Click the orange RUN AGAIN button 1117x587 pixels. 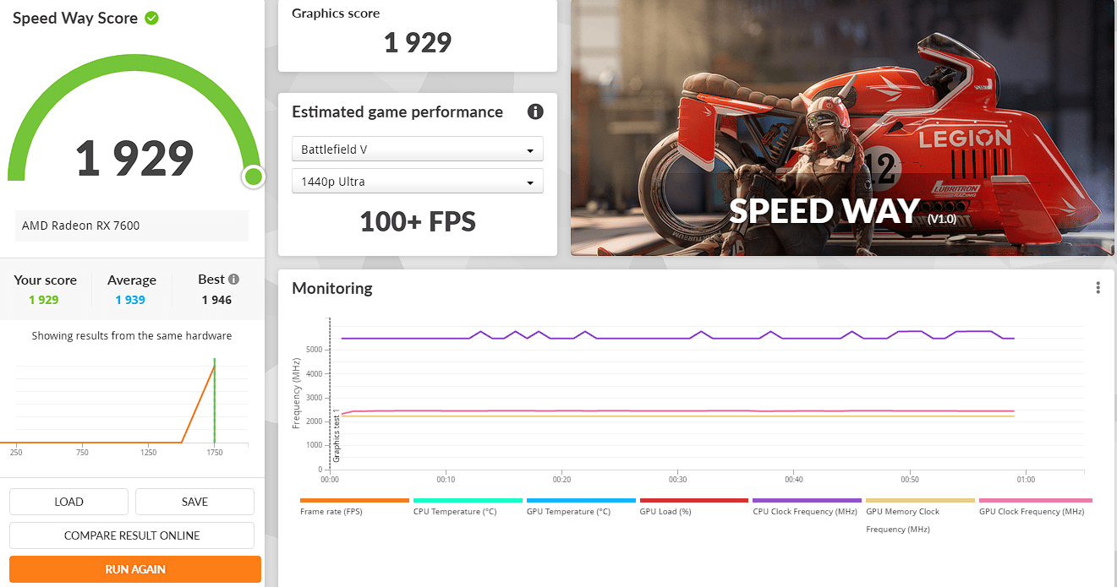(x=135, y=569)
